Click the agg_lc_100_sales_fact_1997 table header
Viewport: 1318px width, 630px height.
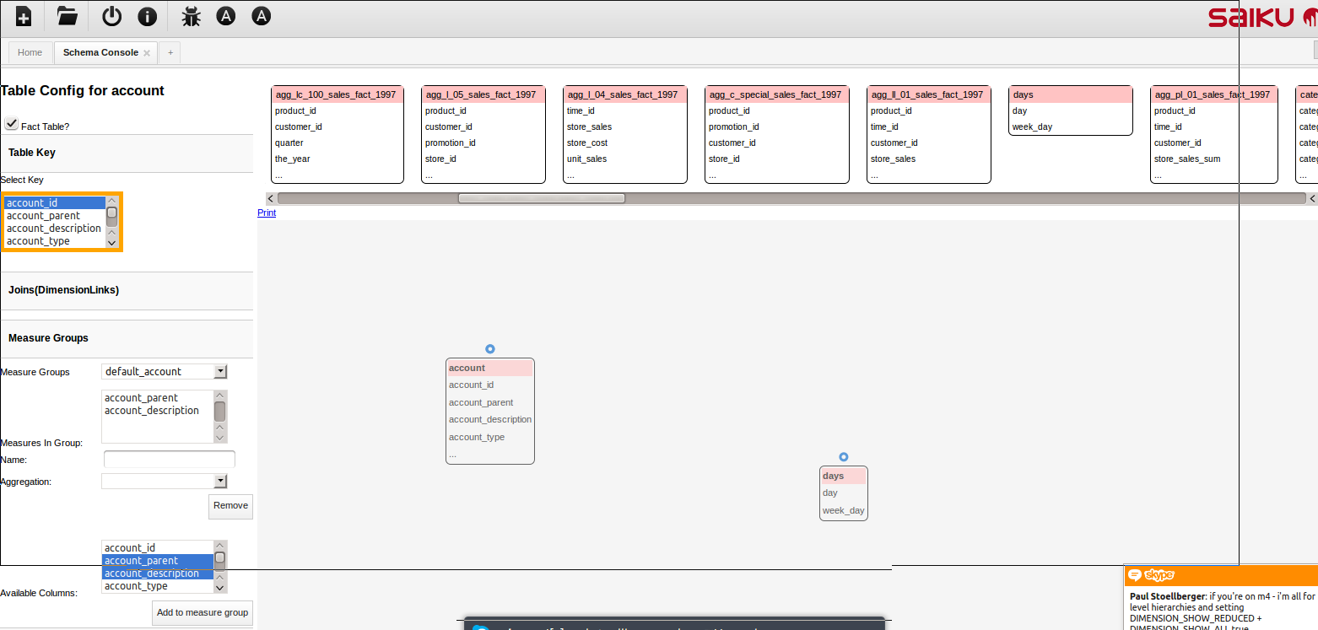338,94
